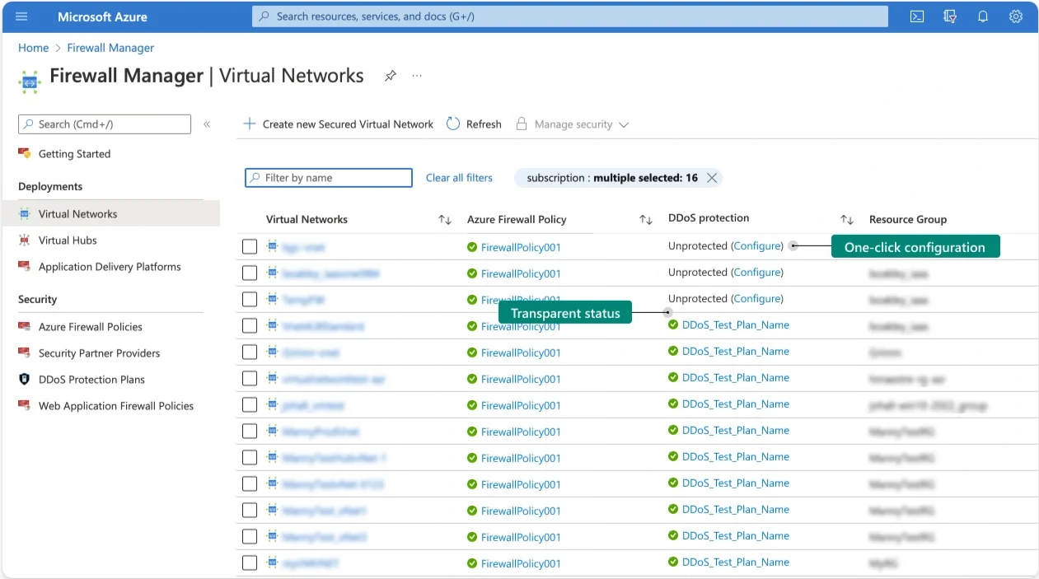This screenshot has height=579, width=1039.
Task: Expand the Manage security dropdown
Action: [x=573, y=124]
